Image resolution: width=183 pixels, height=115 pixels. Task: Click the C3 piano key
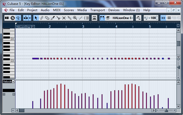click(12, 61)
